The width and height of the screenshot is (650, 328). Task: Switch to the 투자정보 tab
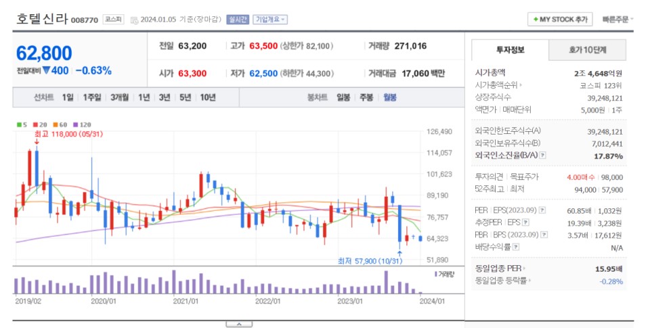(511, 50)
